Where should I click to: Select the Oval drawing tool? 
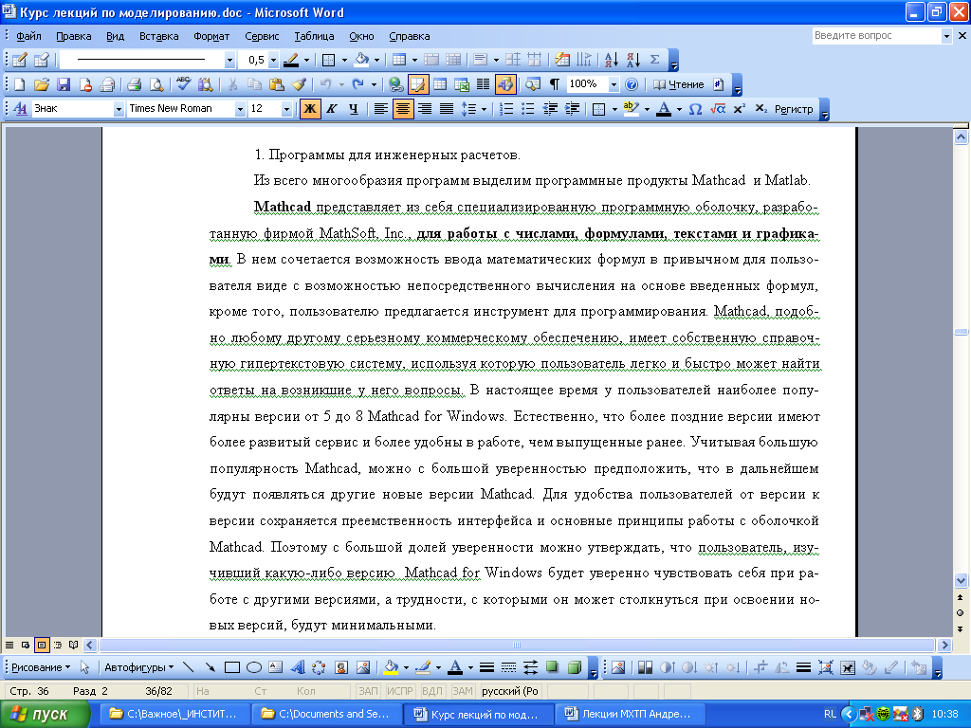pyautogui.click(x=254, y=667)
